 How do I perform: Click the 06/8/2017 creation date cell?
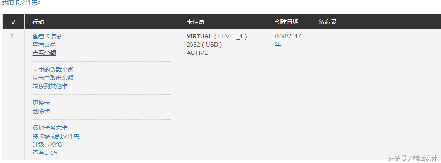(x=288, y=36)
